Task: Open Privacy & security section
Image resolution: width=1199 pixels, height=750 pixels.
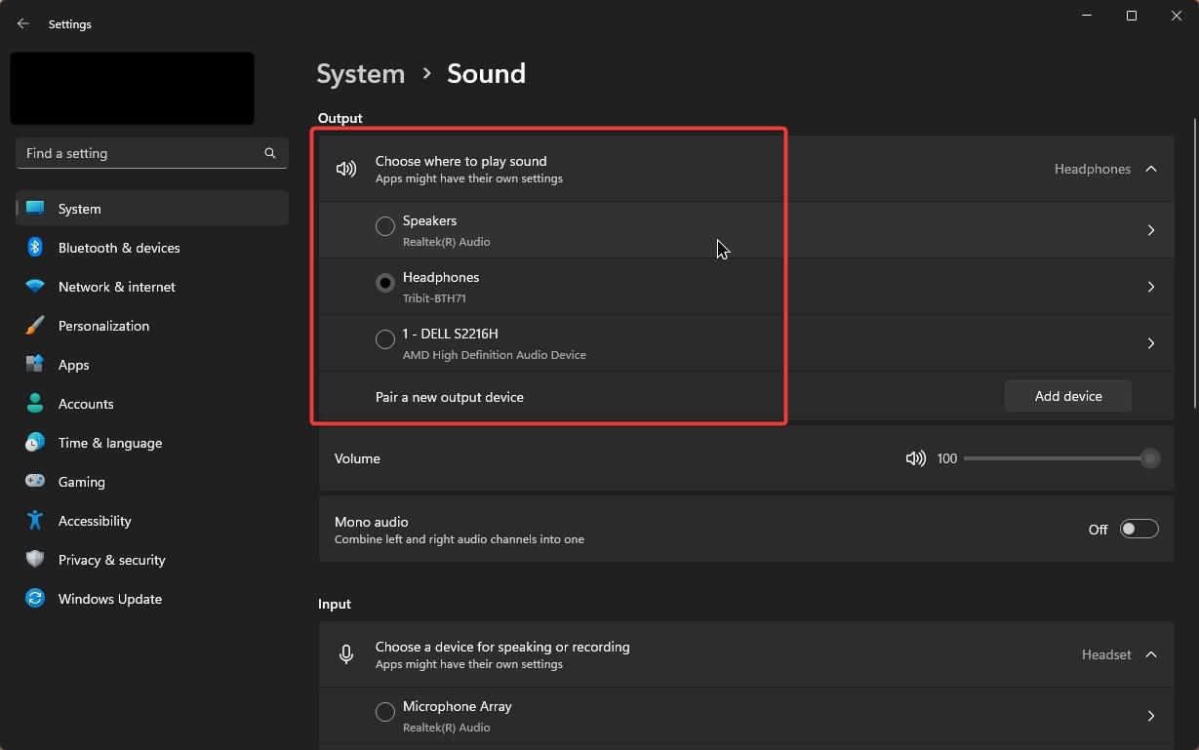Action: 111,559
